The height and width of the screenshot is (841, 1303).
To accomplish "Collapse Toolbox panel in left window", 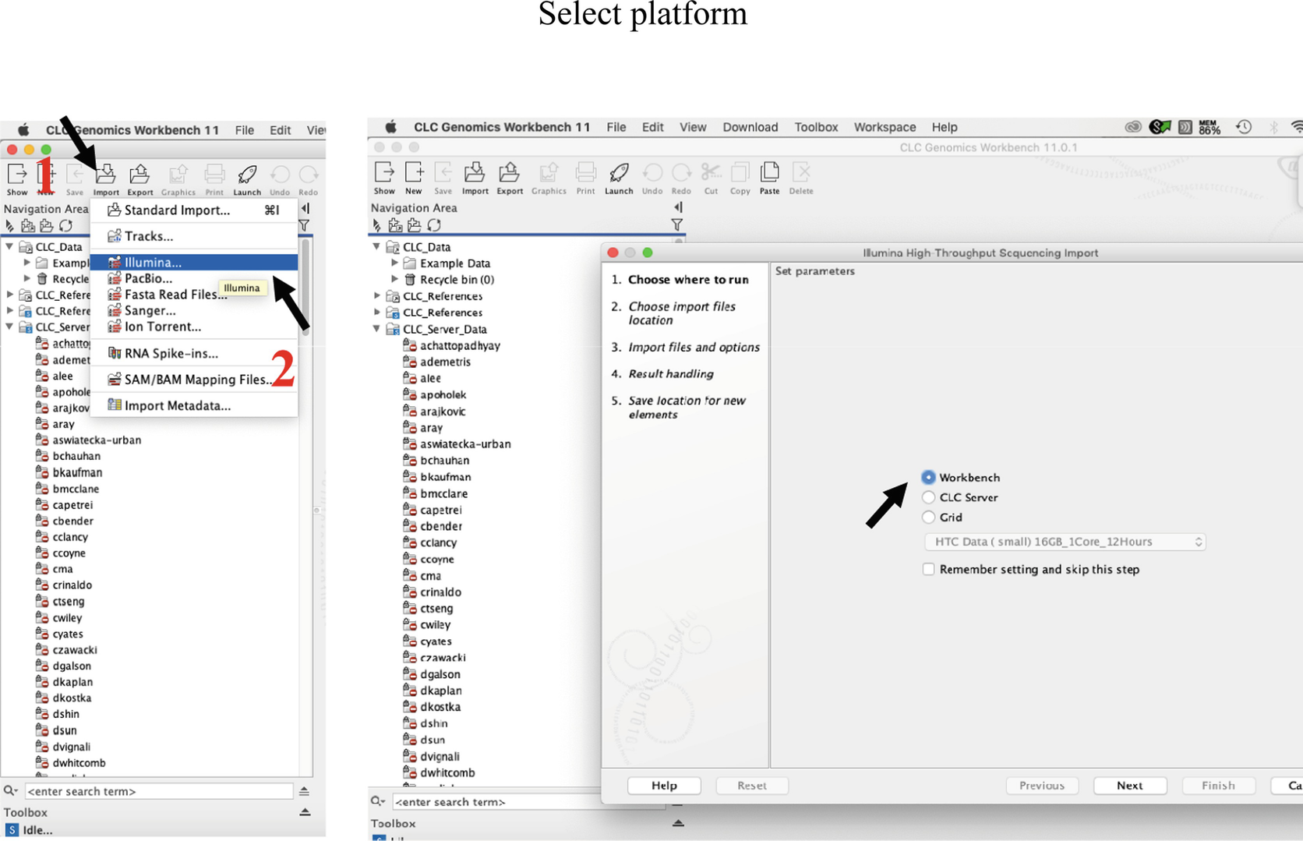I will click(305, 812).
